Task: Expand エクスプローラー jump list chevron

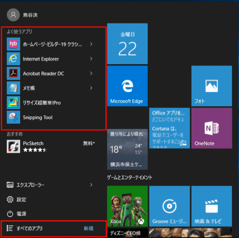Action: coord(91,185)
